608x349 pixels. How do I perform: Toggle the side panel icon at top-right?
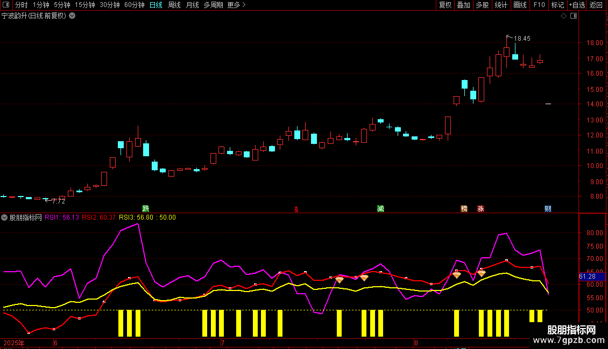[574, 16]
